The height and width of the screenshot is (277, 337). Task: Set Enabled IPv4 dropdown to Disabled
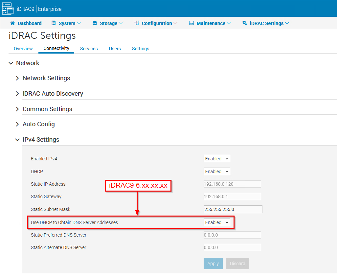point(217,158)
